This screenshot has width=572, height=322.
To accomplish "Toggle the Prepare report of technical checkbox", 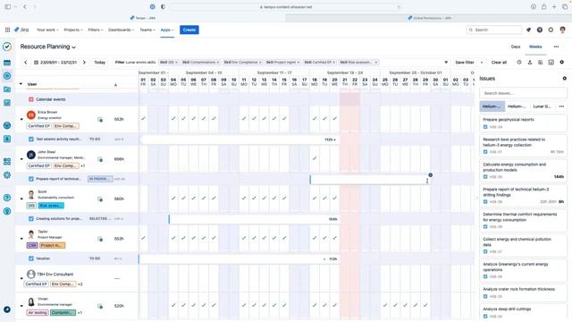I will [31, 179].
